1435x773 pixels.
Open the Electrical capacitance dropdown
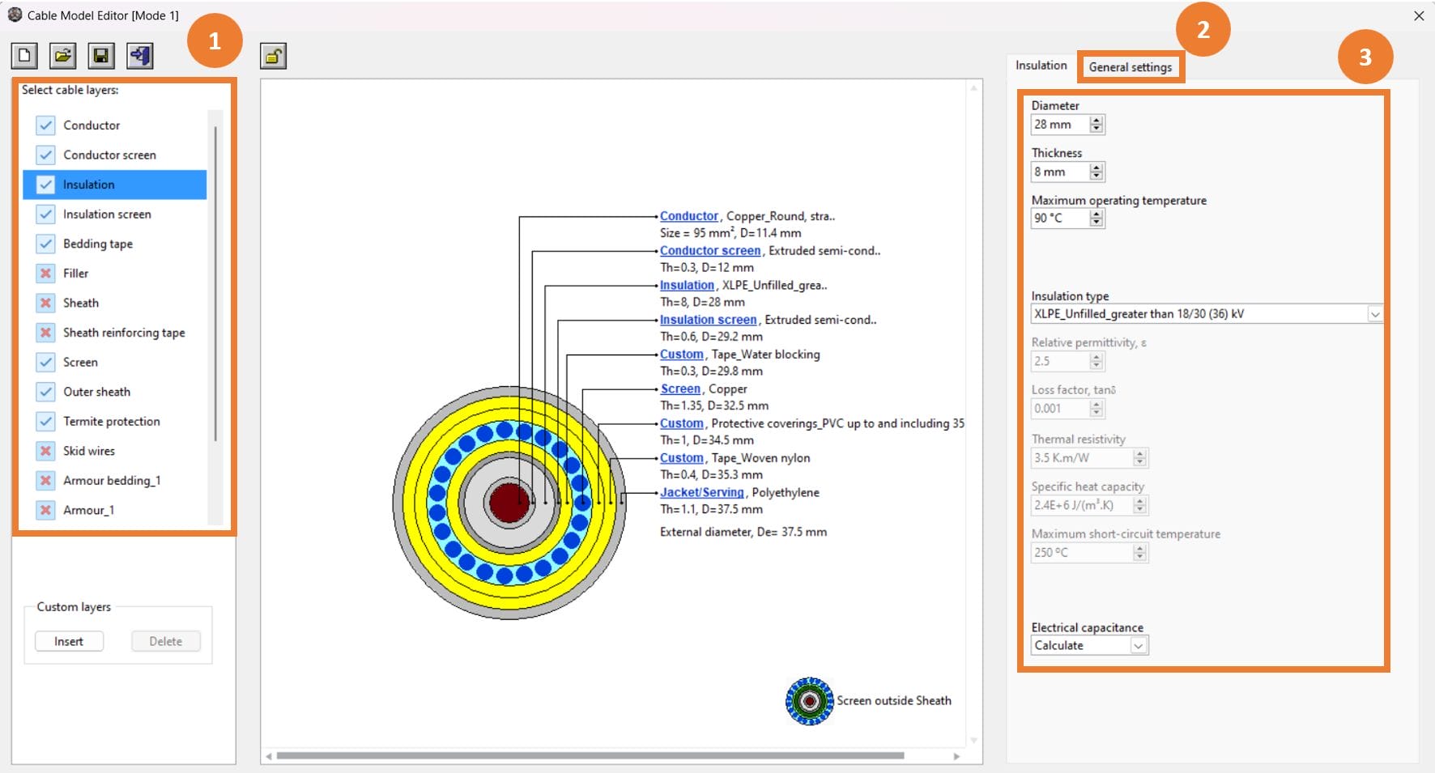(1139, 645)
